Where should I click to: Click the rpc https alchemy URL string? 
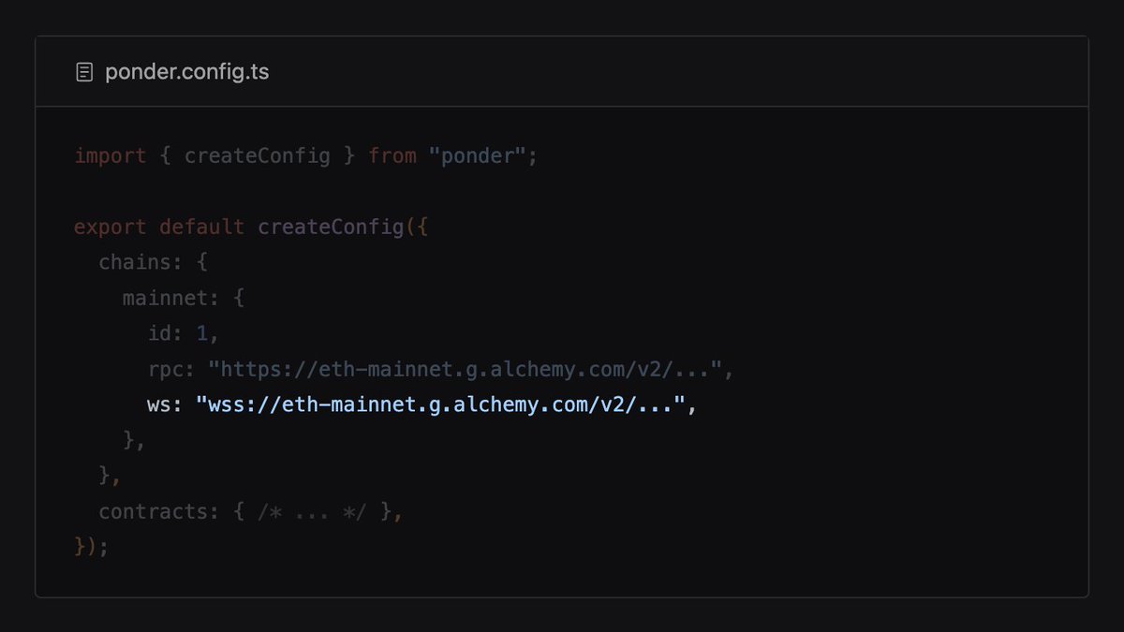466,370
